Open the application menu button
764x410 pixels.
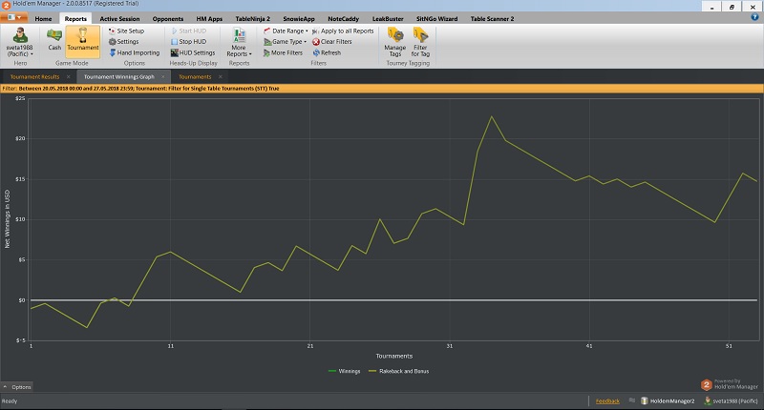point(13,17)
